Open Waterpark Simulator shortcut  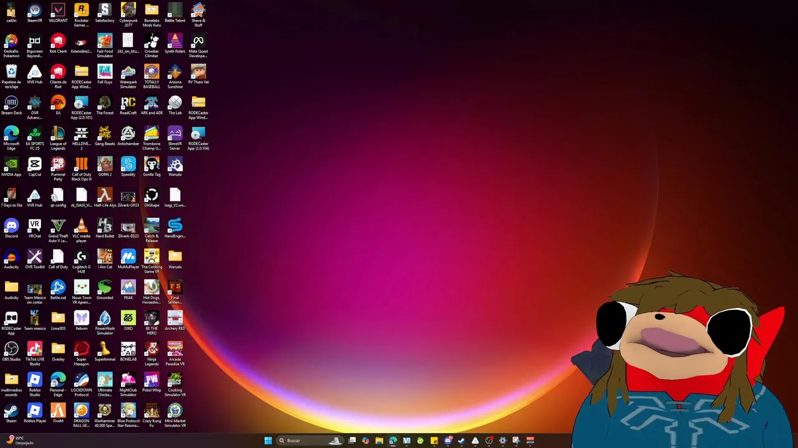128,77
